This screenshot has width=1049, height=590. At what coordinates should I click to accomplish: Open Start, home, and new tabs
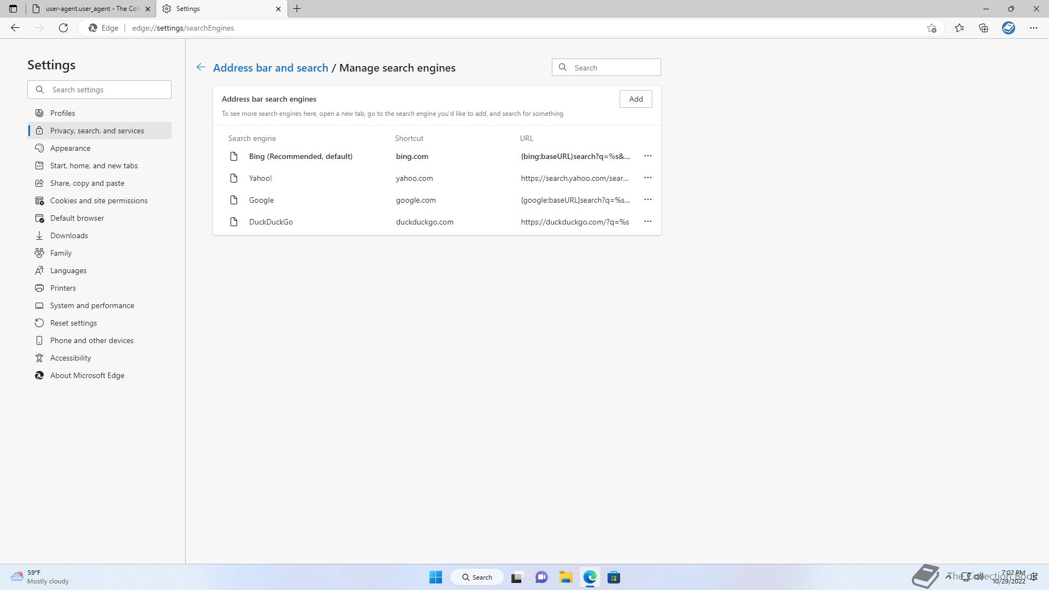tap(99, 166)
